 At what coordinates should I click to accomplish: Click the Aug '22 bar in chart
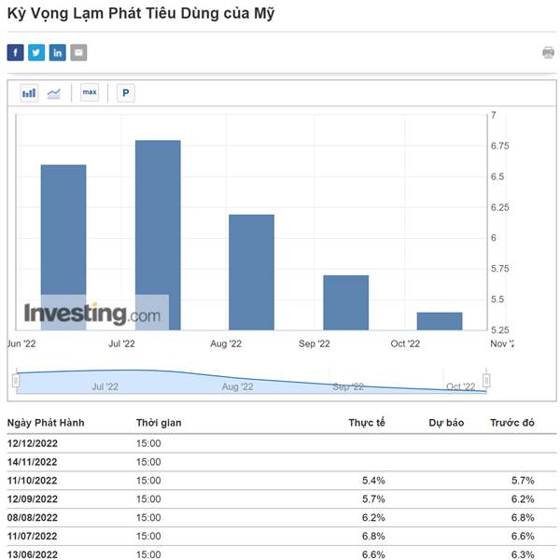tap(251, 271)
